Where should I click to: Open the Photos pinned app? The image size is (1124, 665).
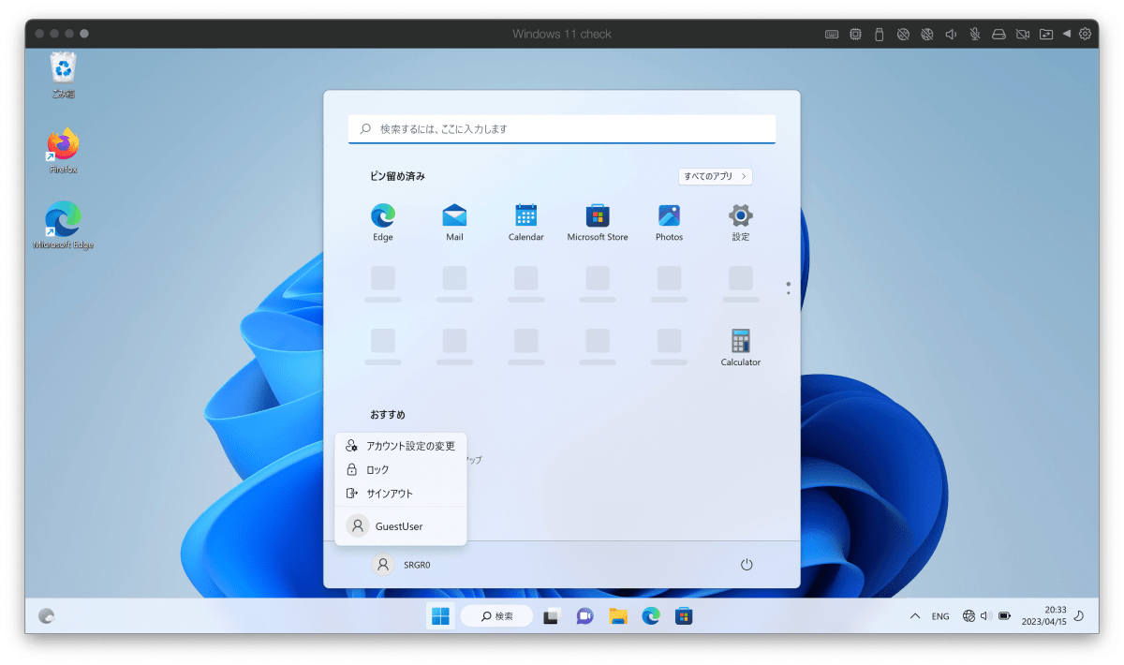click(669, 223)
